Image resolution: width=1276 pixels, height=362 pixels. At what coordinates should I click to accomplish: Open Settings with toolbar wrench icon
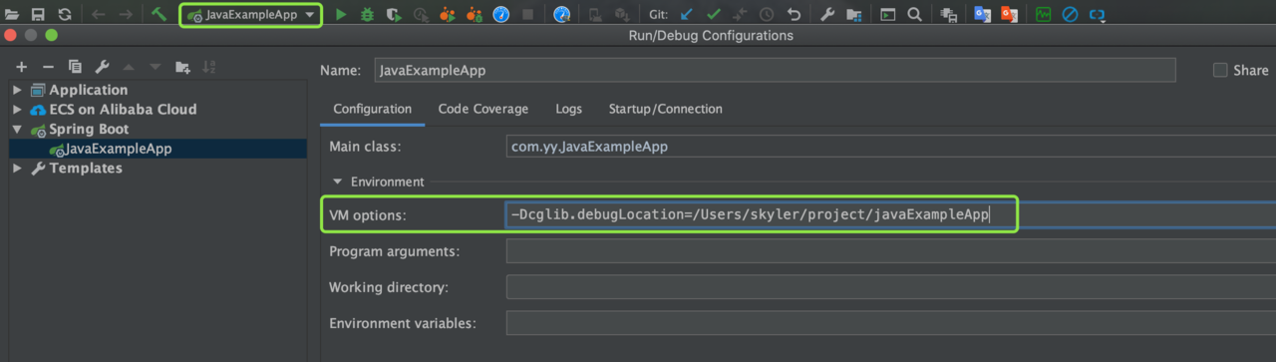click(827, 14)
